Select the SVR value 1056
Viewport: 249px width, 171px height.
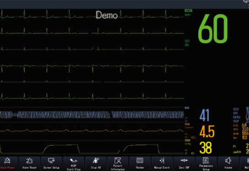click(245, 134)
